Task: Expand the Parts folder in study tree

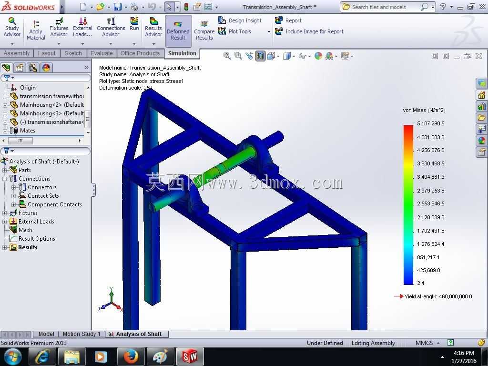Action: click(x=5, y=170)
